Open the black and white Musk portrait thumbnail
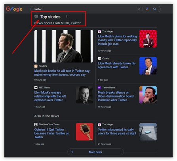This screenshot has width=177, height=161. (84, 95)
